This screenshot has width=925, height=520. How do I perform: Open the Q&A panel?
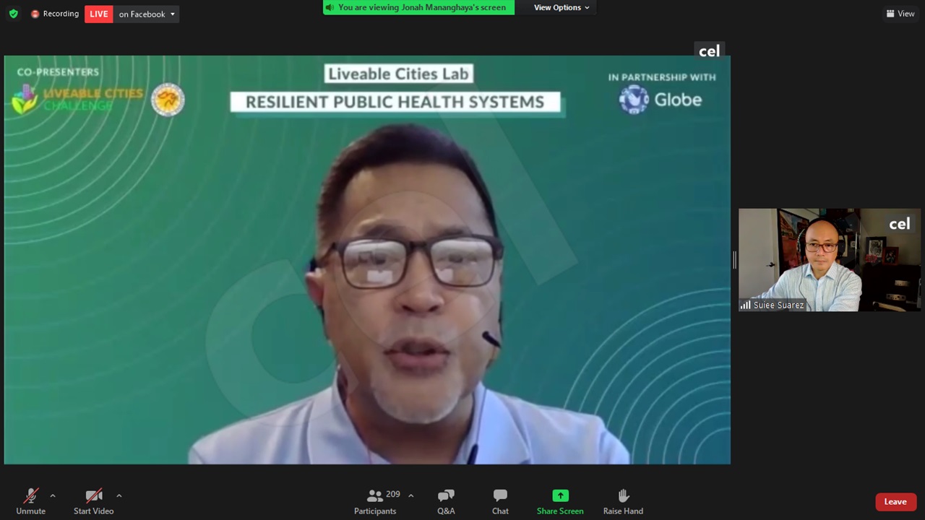pos(446,501)
